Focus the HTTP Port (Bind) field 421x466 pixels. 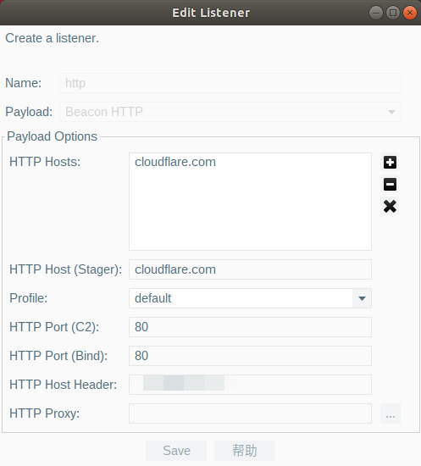250,356
